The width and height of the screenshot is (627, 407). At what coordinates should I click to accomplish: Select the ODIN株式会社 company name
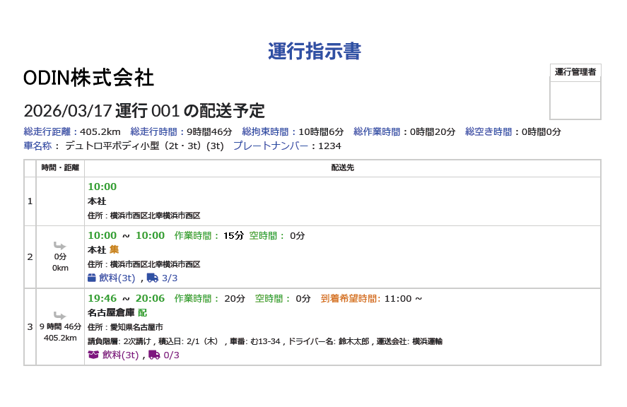88,78
